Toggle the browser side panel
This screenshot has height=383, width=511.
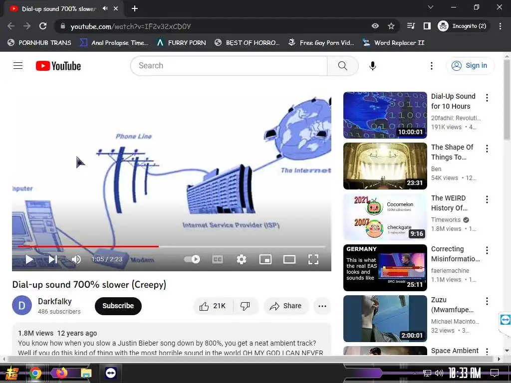pos(427,26)
